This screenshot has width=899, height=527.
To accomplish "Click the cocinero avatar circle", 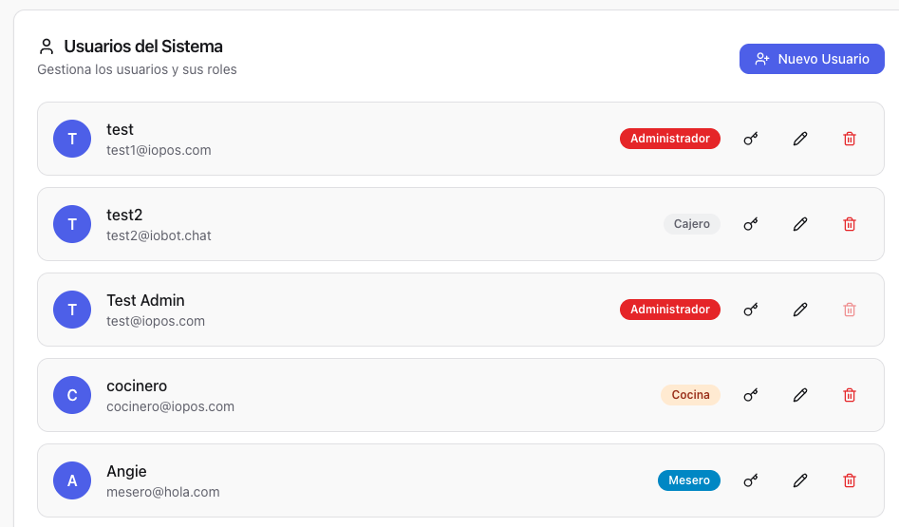I will point(72,395).
